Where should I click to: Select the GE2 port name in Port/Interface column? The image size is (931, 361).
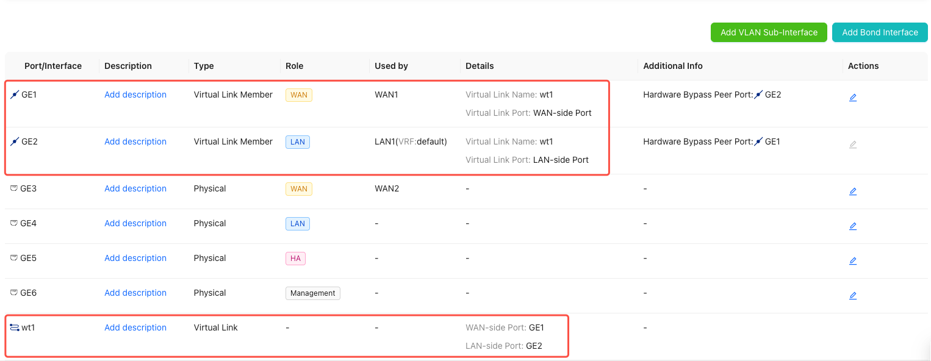(30, 141)
